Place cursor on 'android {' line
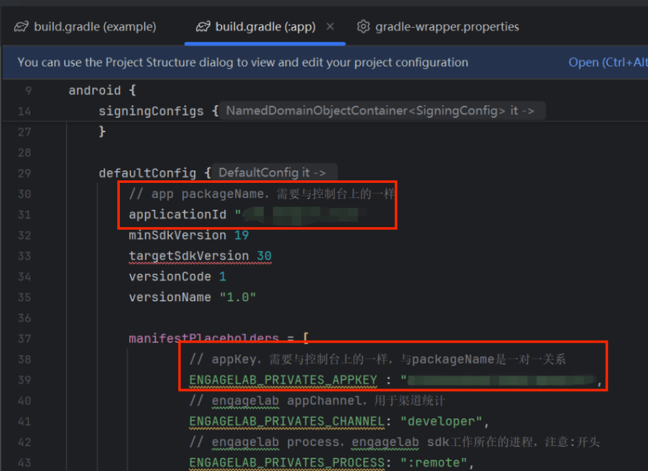This screenshot has width=648, height=471. coord(102,90)
